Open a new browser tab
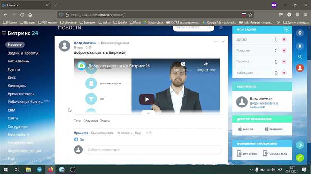This screenshot has height=174, width=311. coord(56,5)
